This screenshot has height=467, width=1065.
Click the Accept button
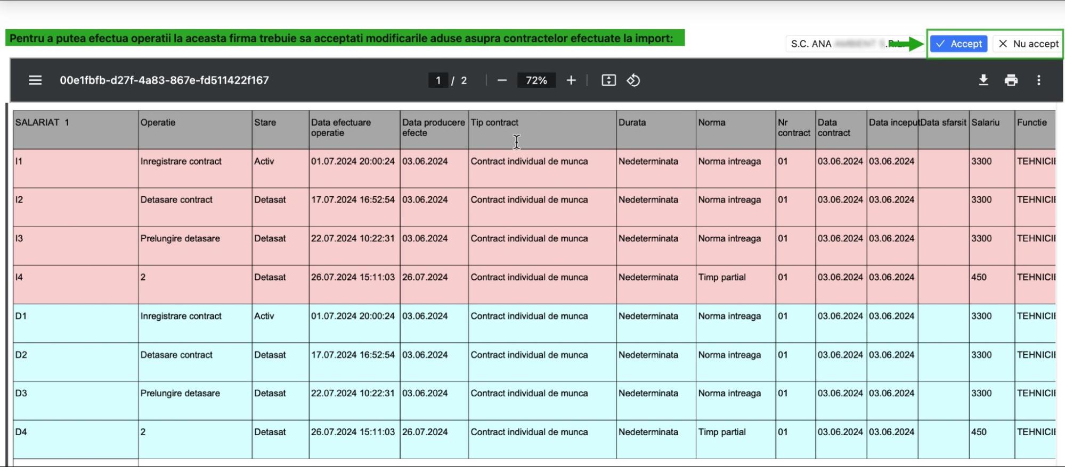pos(959,44)
